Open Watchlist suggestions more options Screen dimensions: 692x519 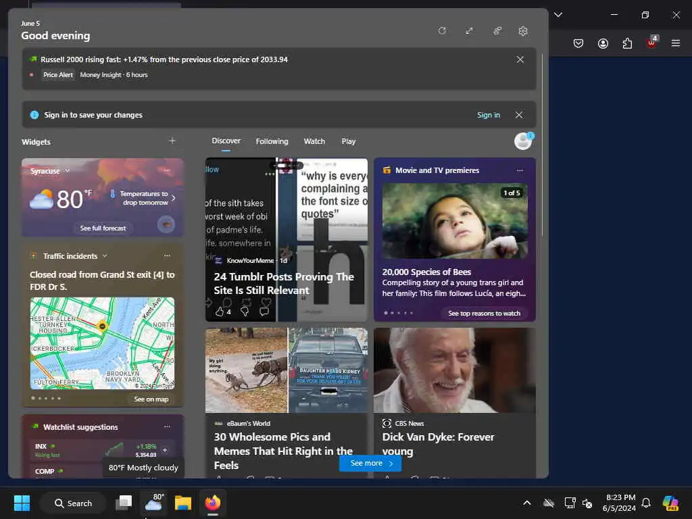click(167, 426)
